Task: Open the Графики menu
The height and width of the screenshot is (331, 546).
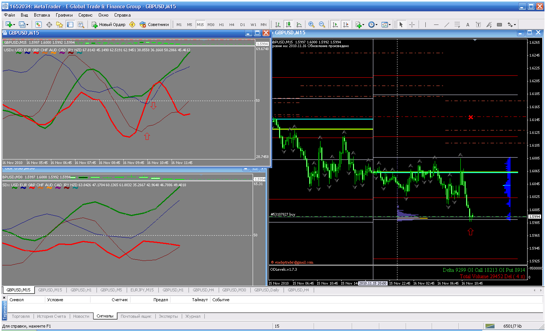Action: (x=64, y=15)
